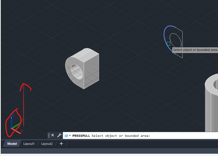
Task: Switch to the Layout2 tab
Action: (47, 144)
